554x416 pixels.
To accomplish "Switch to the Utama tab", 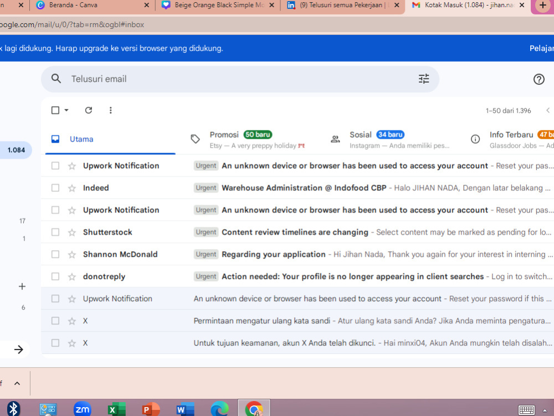I will pos(110,139).
